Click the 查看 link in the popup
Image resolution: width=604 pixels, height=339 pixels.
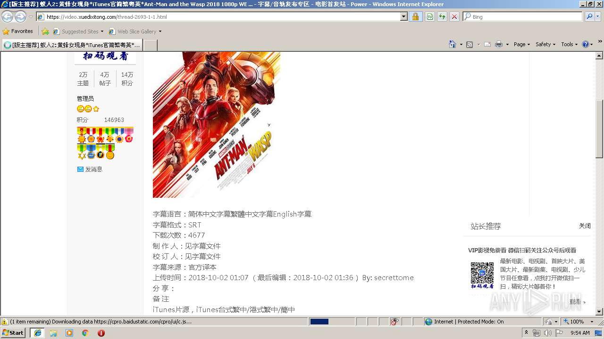[x=576, y=302]
